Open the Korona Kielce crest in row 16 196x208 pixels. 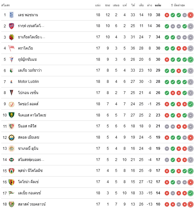coord(12,182)
